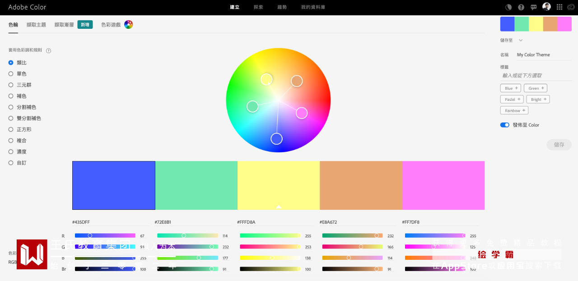Select the large orange #E8A672 swatch
This screenshot has height=281, width=578.
361,186
